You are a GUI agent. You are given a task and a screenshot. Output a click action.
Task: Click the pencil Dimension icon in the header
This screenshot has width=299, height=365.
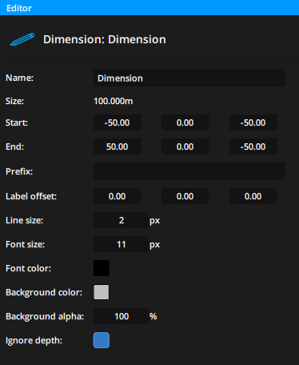22,39
